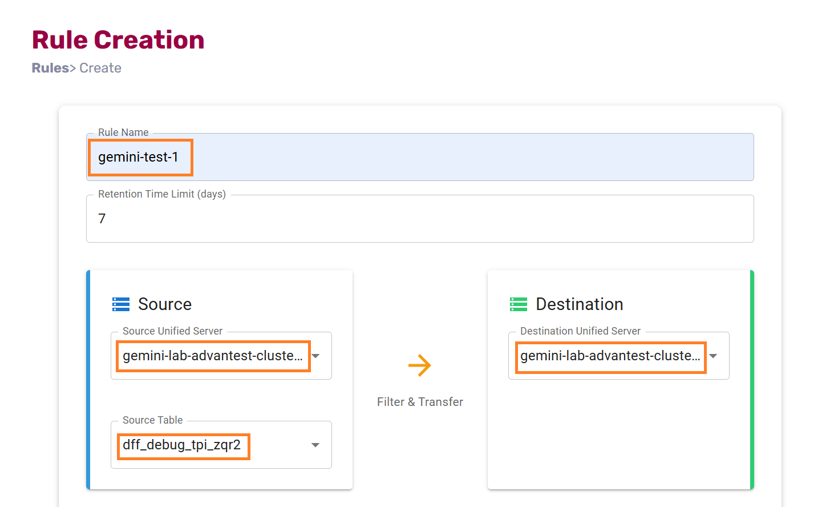Click the selected destination server value
The width and height of the screenshot is (838, 507).
click(610, 356)
